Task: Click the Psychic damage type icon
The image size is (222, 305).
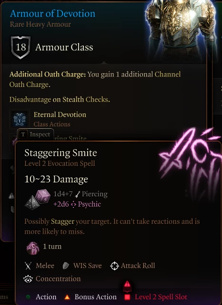Action: click(73, 204)
